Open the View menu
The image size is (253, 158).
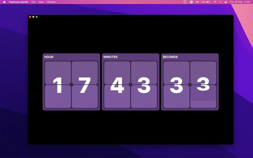click(x=41, y=2)
